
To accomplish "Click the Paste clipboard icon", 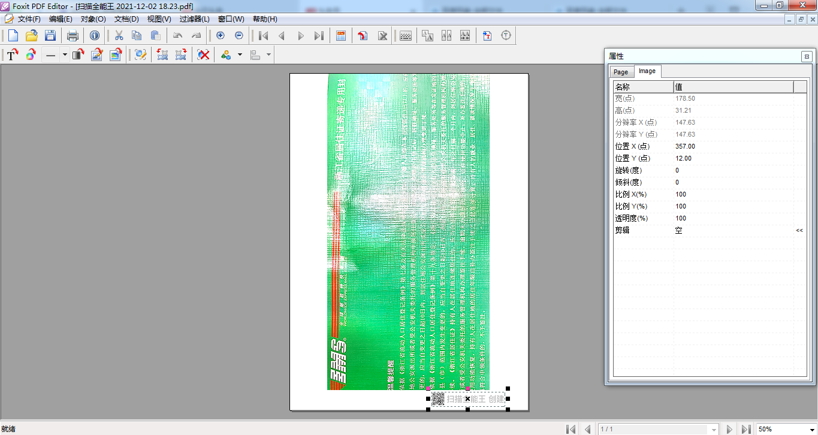I will coord(155,35).
